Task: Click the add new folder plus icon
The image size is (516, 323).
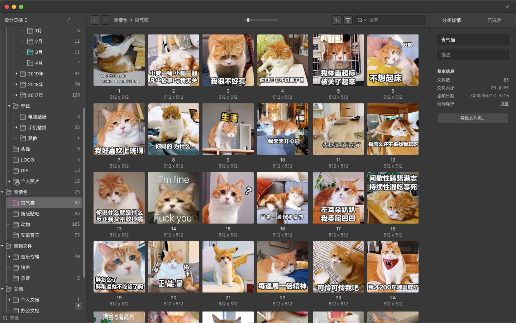Action: [x=79, y=20]
